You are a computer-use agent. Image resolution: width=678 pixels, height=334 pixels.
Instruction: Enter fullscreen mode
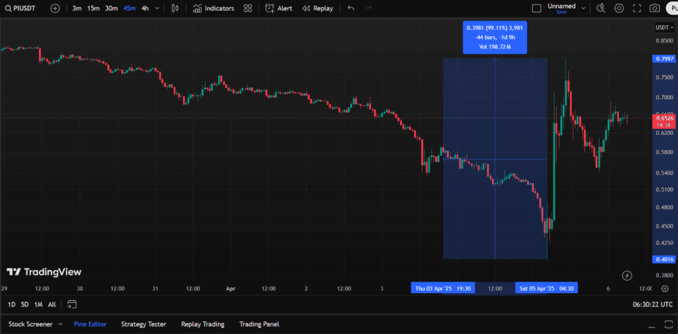coord(637,9)
